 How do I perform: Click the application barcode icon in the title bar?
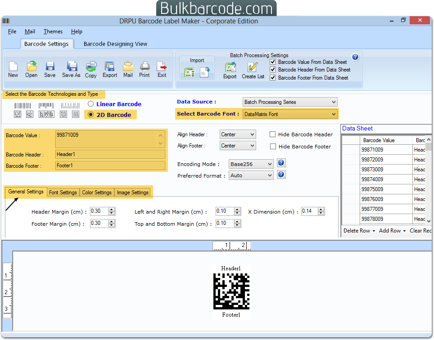(x=6, y=21)
